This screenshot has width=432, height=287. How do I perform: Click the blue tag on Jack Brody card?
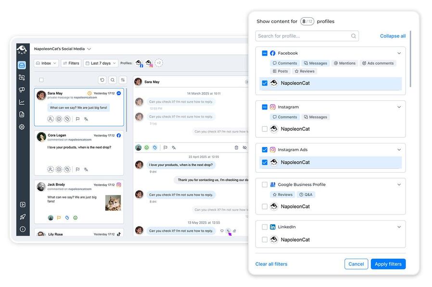[x=67, y=218]
